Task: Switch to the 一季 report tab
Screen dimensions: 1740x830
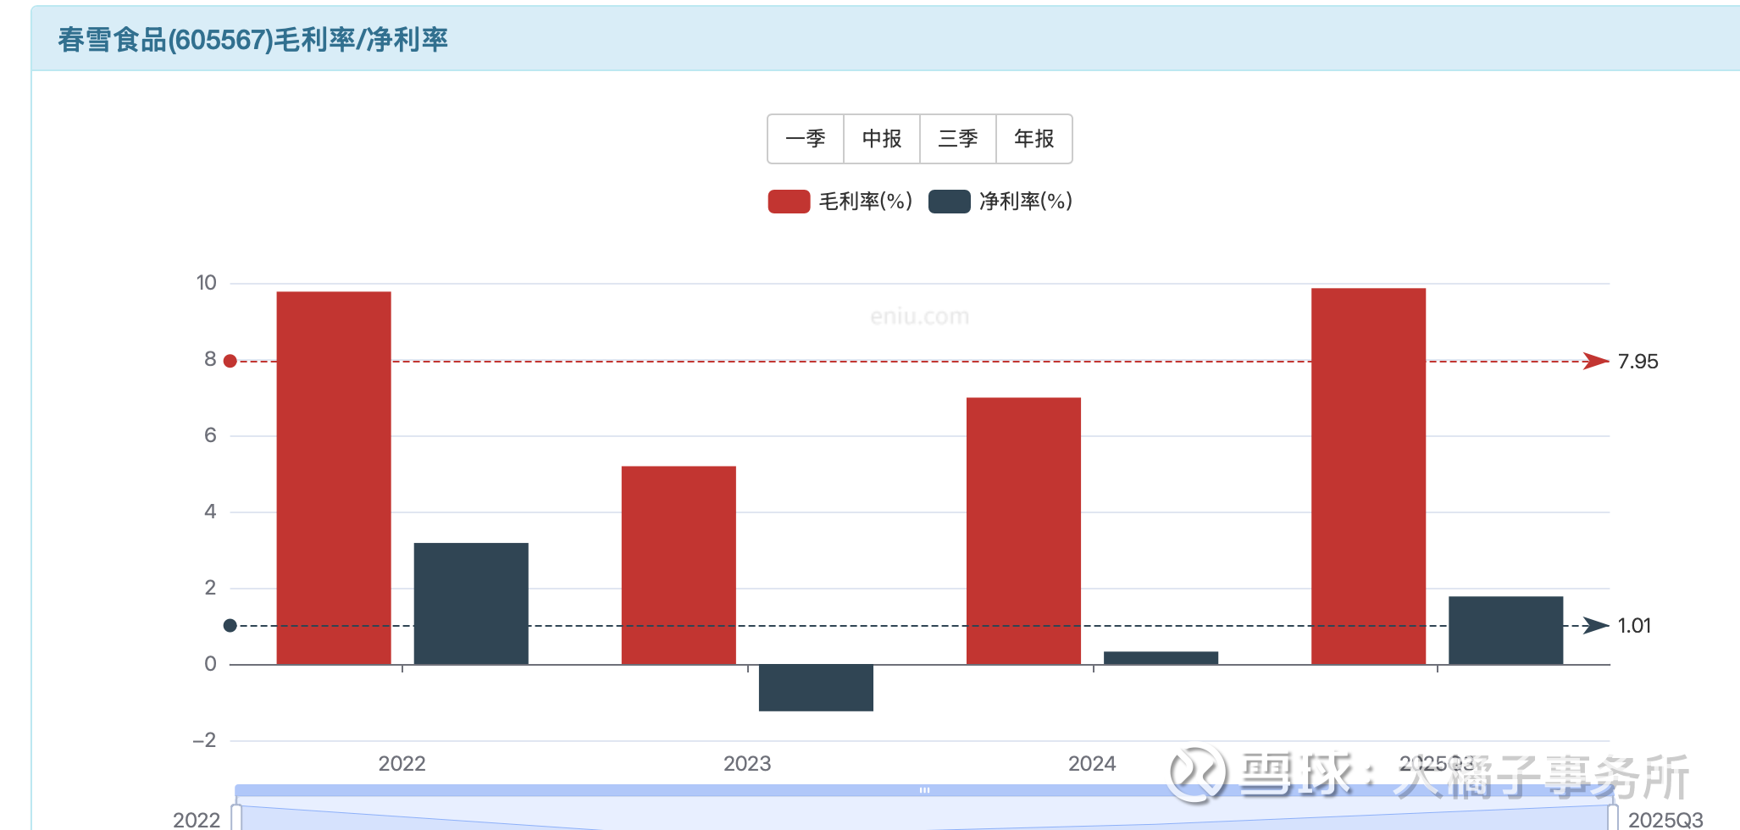Action: pos(806,139)
